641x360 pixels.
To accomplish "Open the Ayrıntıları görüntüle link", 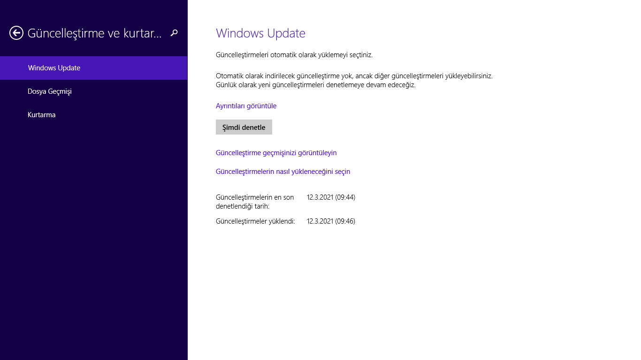I will click(246, 106).
